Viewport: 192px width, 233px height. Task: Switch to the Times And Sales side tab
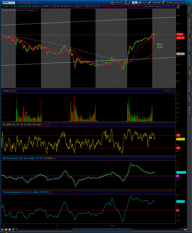point(190,26)
